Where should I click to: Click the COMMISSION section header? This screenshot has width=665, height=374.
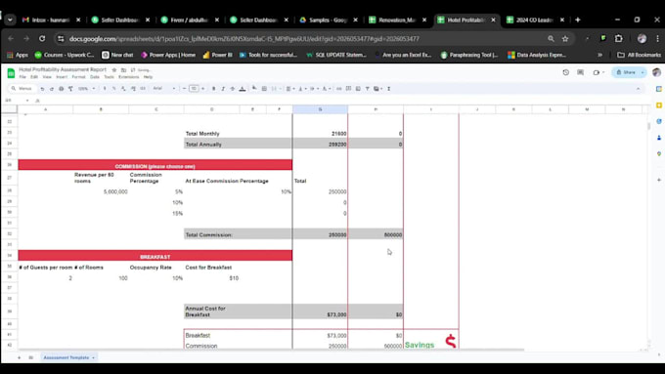[x=155, y=165]
